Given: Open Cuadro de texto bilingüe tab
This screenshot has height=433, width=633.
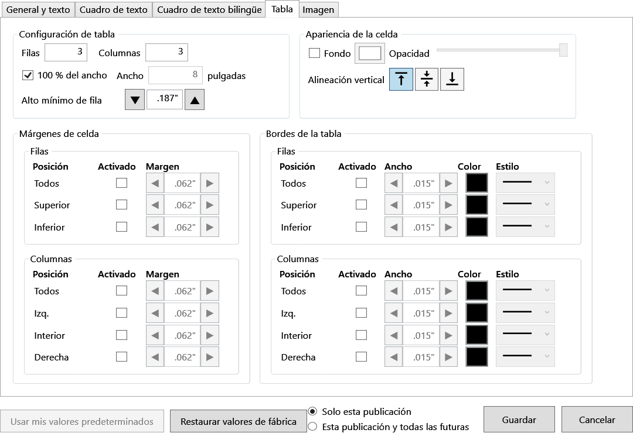Looking at the screenshot, I should [x=209, y=10].
